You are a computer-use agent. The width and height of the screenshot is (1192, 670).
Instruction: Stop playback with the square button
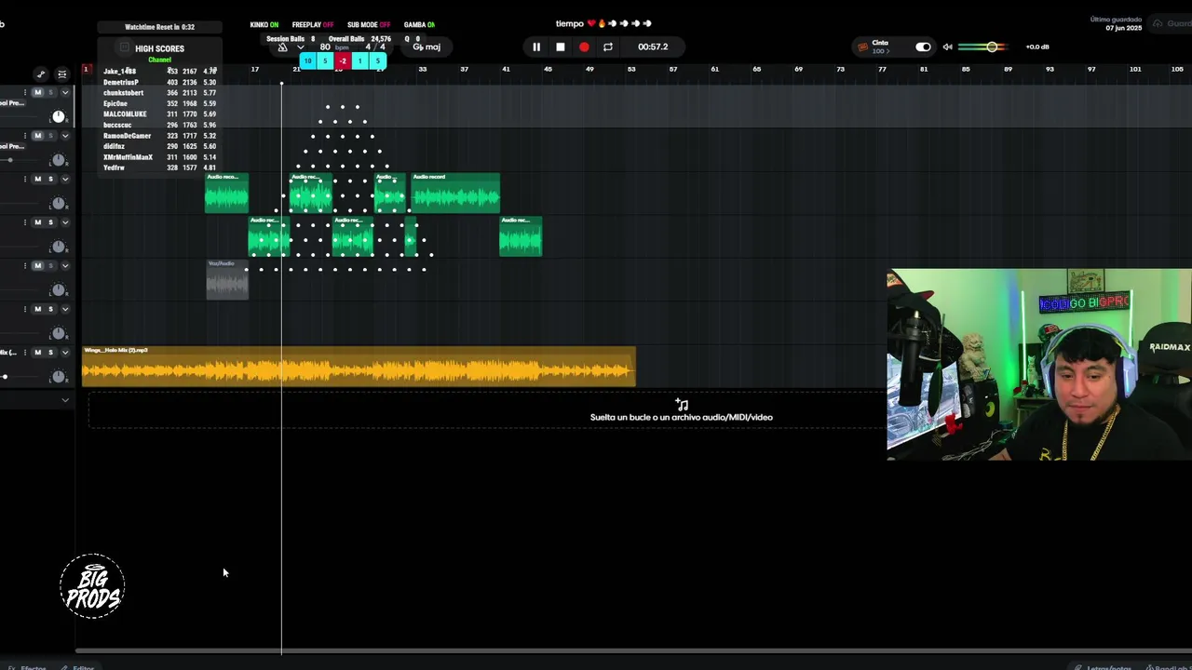tap(561, 47)
